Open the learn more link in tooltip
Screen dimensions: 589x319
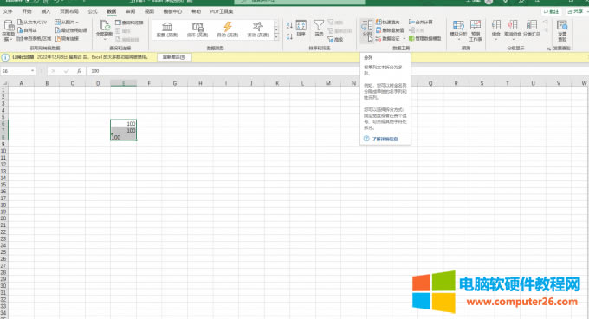click(385, 139)
